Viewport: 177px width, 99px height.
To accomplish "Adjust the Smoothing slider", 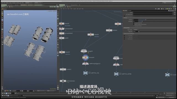I will [x=157, y=21].
